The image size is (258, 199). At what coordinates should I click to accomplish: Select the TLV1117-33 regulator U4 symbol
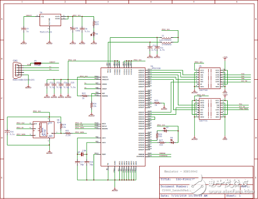tap(50, 20)
